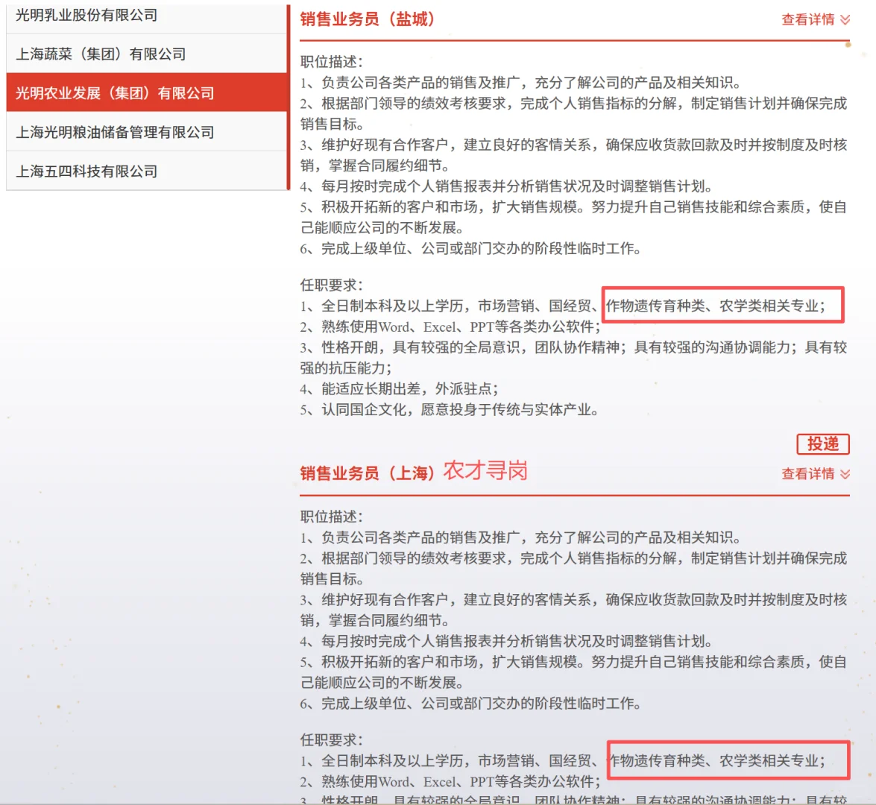Click 上海 line 熟练使用Word、Excel、PPT
Image resolution: width=876 pixels, height=805 pixels.
click(450, 782)
